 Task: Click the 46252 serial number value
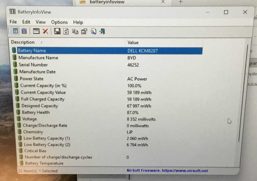(x=133, y=65)
